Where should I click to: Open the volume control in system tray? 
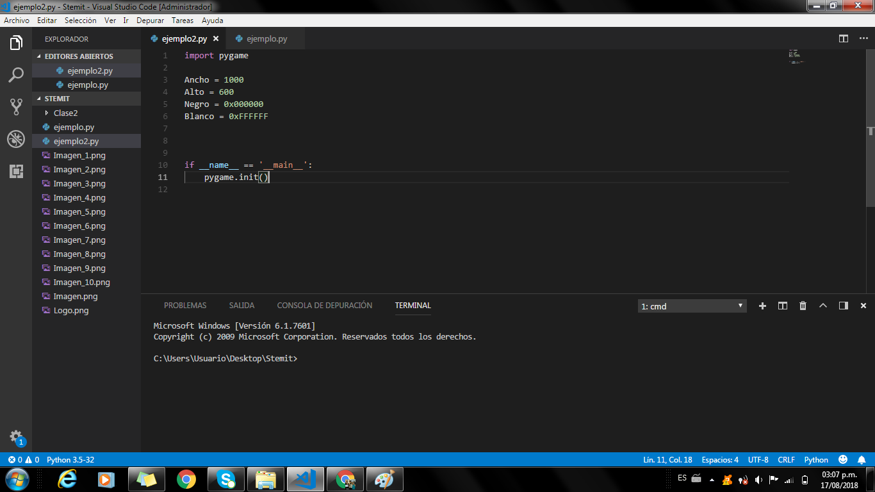click(758, 480)
